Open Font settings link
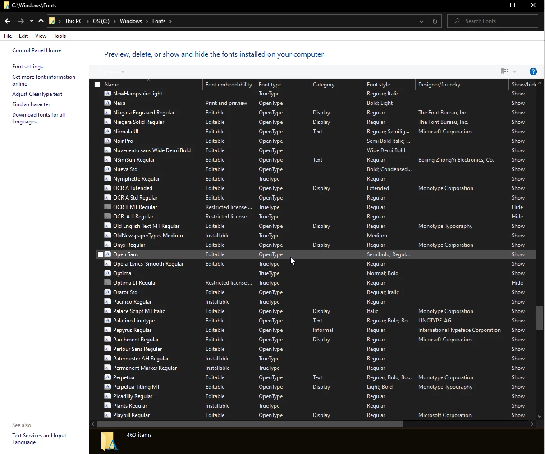This screenshot has height=454, width=545. pos(27,67)
